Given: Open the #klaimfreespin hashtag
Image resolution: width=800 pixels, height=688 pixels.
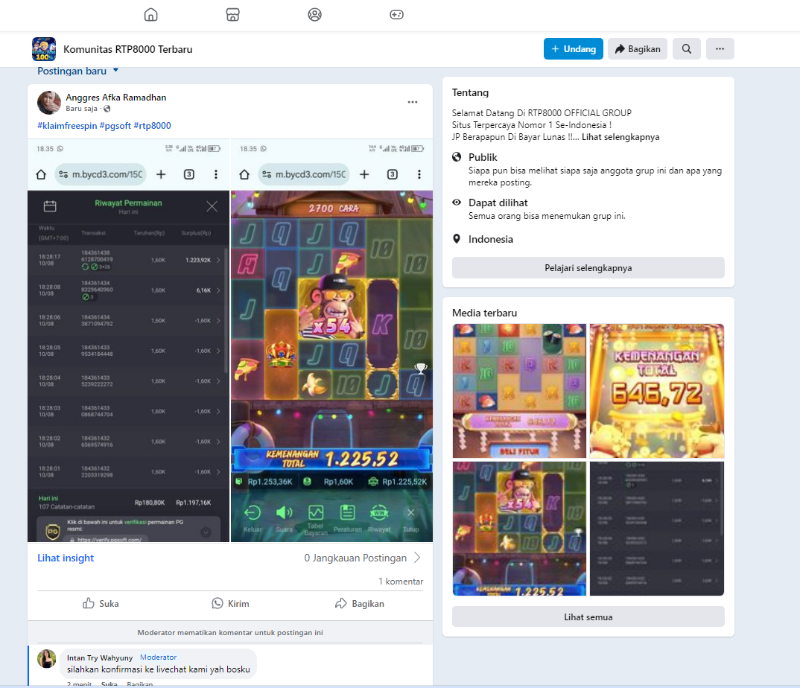Looking at the screenshot, I should [x=67, y=125].
